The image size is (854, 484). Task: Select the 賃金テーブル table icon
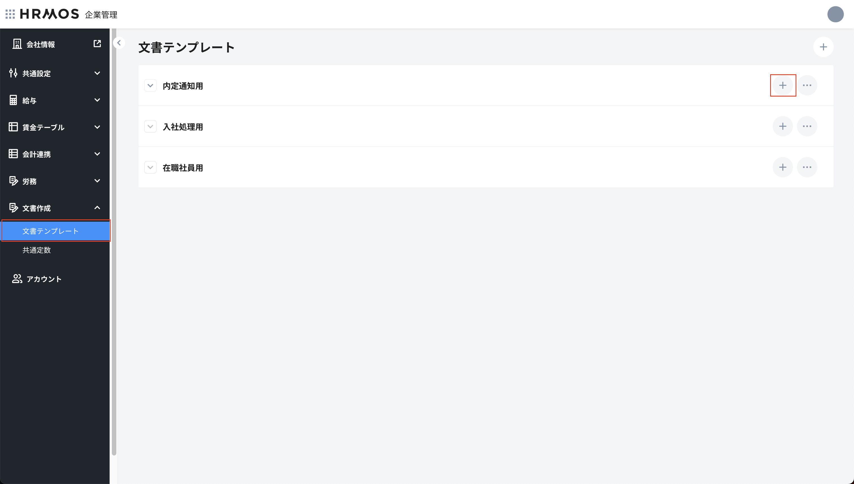pos(13,127)
